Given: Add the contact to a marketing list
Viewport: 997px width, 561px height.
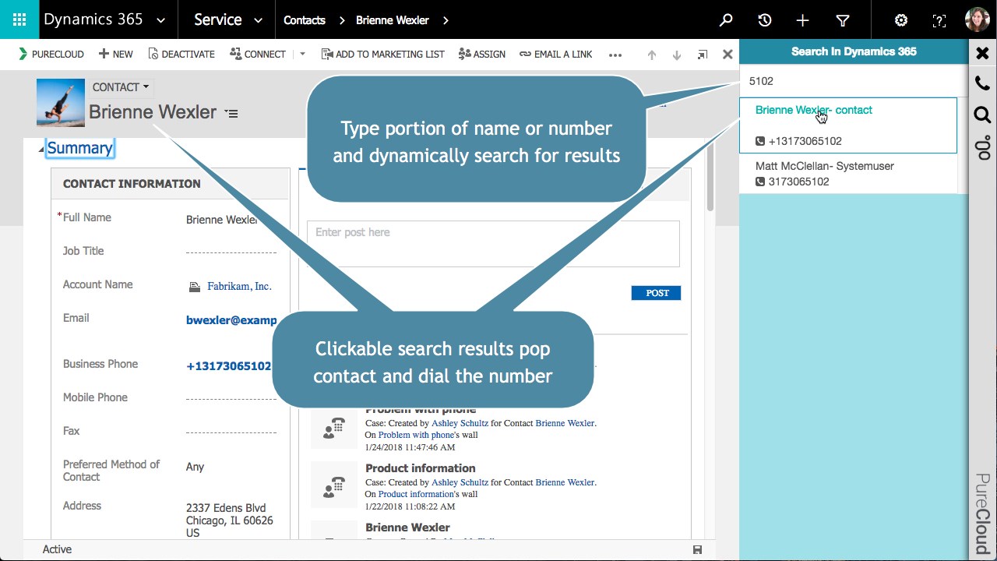Looking at the screenshot, I should 382,55.
